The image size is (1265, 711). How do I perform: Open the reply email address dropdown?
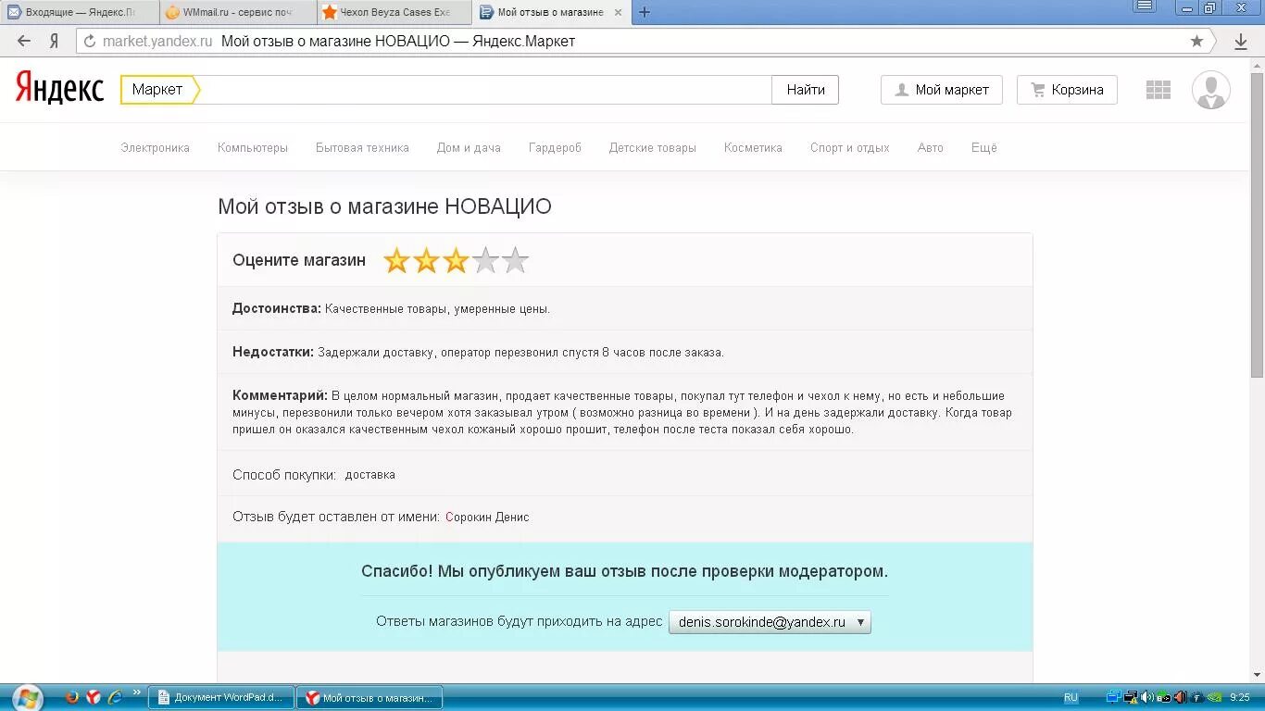[x=770, y=622]
